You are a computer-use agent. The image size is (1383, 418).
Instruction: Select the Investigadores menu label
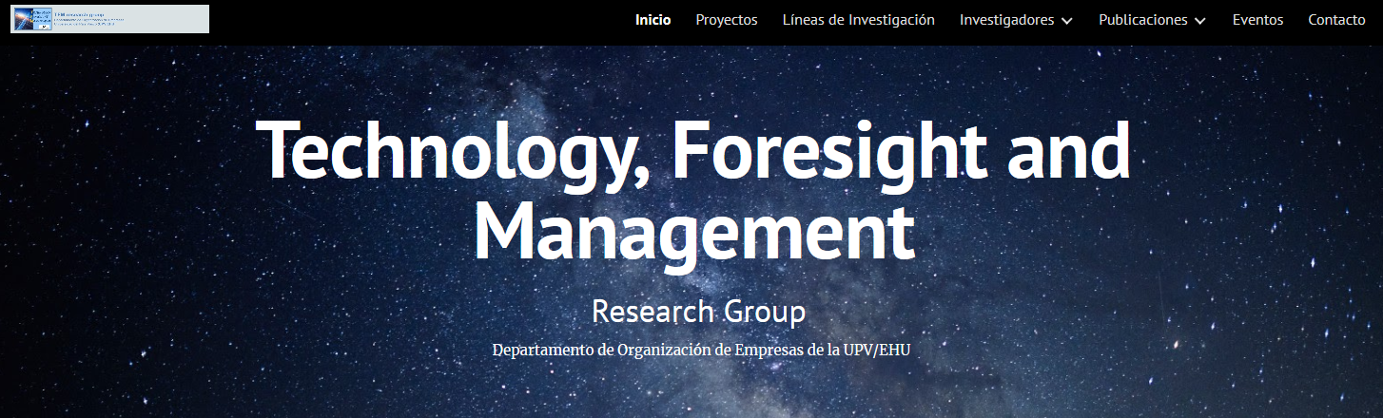pos(1006,20)
